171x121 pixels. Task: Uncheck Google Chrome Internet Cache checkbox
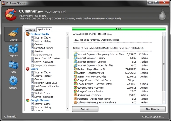pos(32,104)
